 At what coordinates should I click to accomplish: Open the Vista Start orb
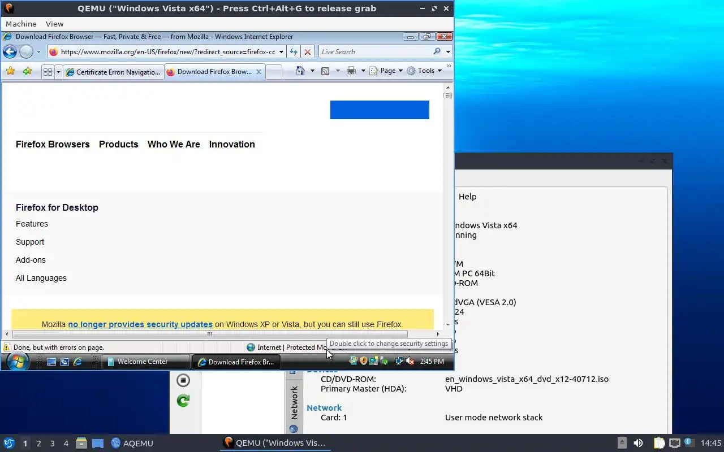[x=17, y=361]
